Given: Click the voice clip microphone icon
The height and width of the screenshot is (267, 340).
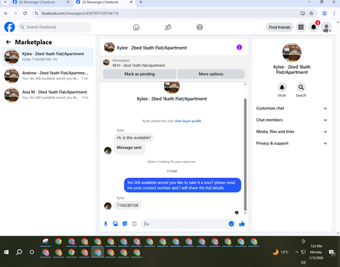Looking at the screenshot, I should tap(105, 224).
